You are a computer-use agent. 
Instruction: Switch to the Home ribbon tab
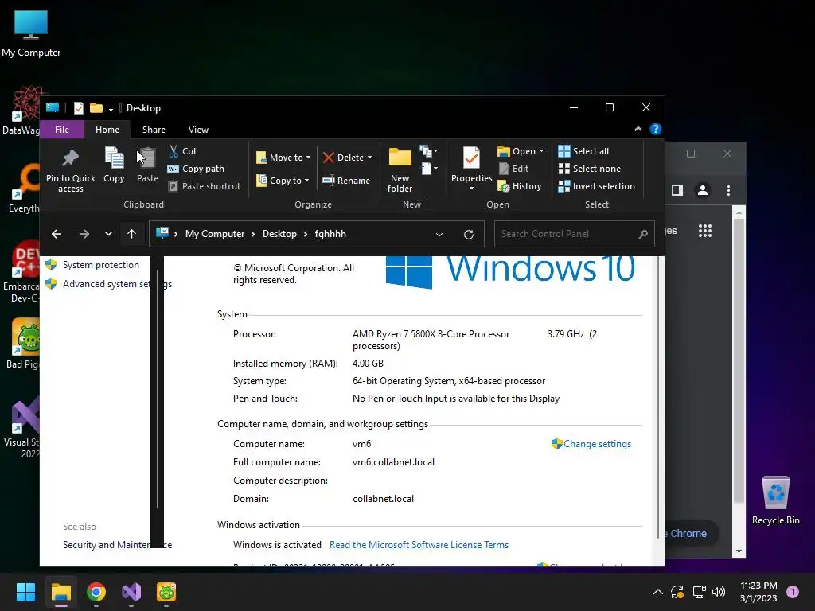[x=107, y=130]
